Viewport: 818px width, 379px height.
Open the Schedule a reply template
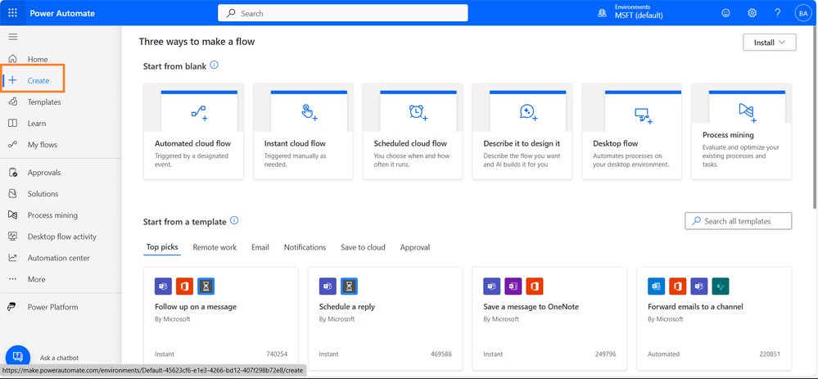[385, 318]
